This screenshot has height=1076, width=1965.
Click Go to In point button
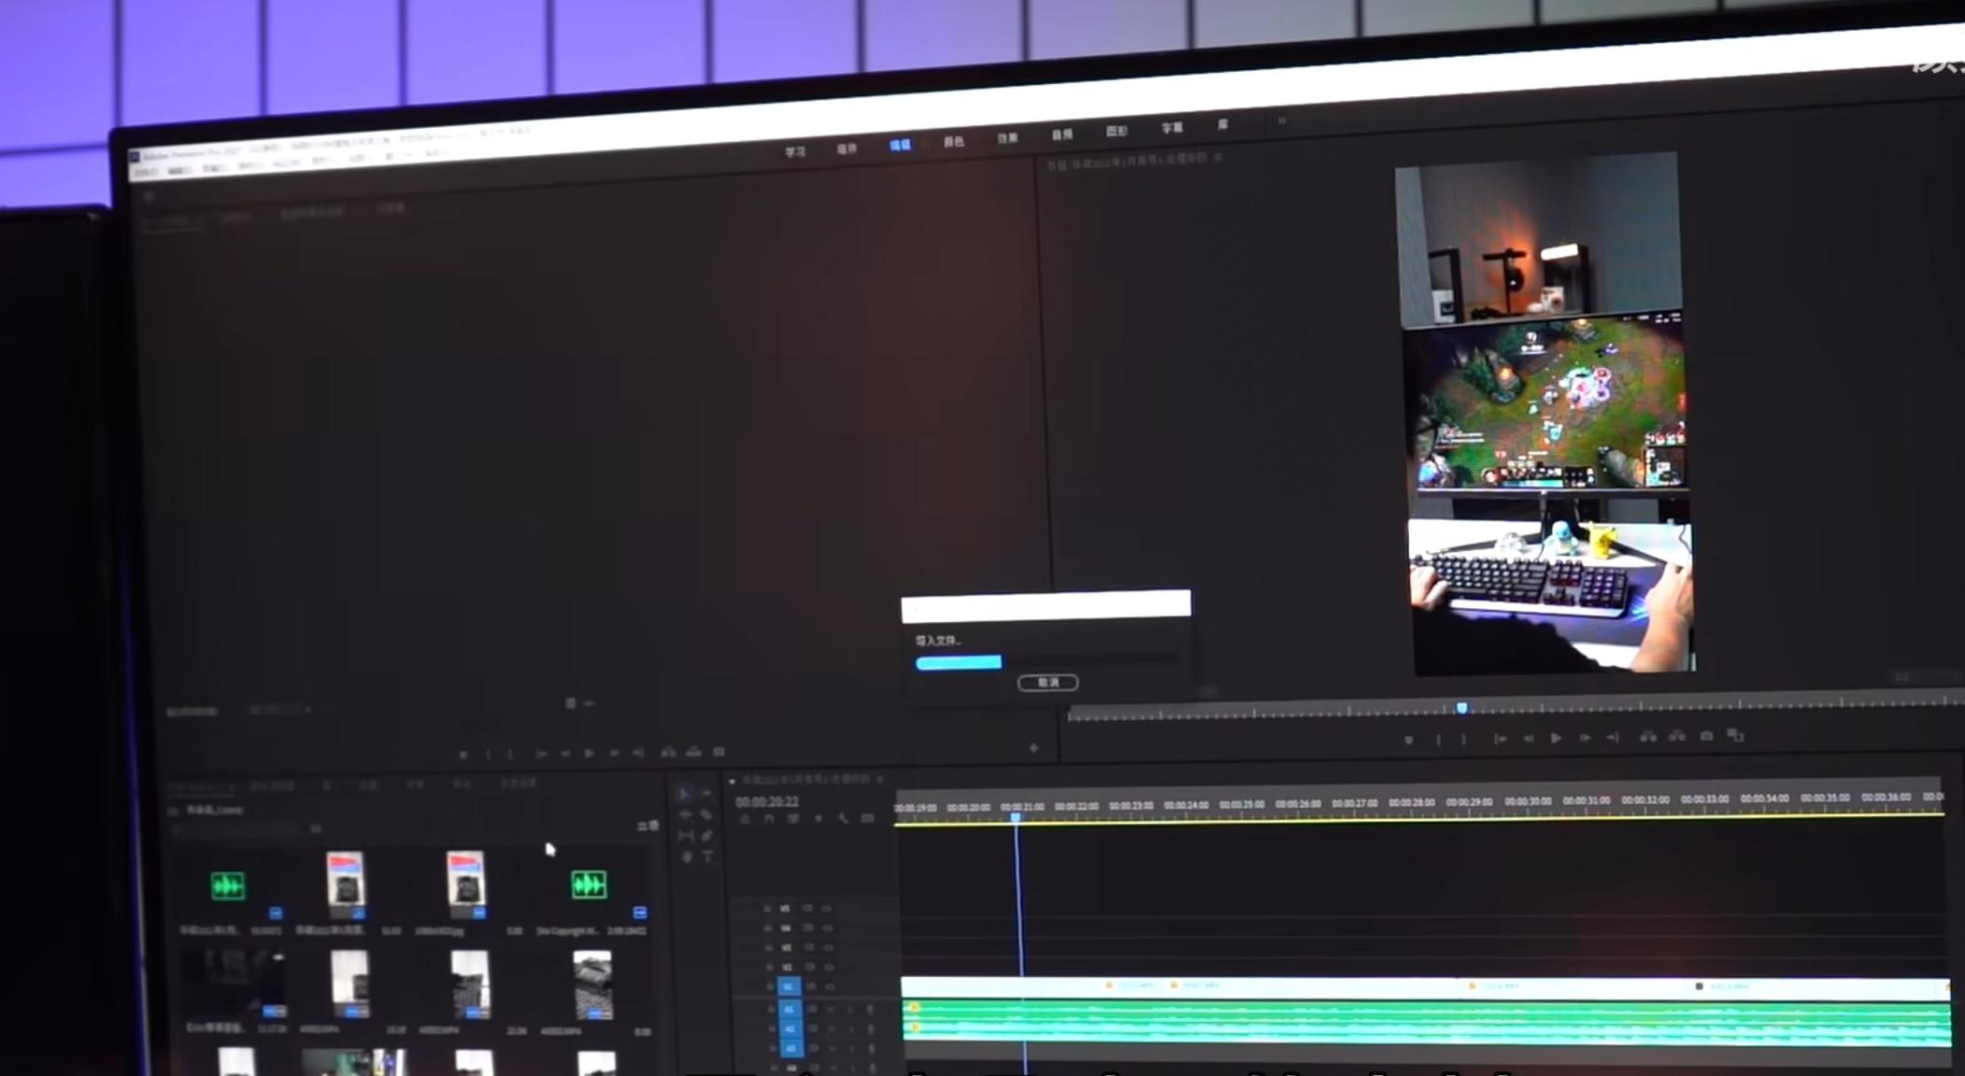[1500, 739]
